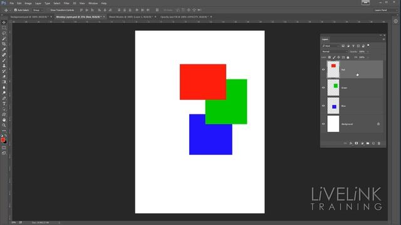Select the Lasso tool
Image resolution: width=401 pixels, height=225 pixels.
click(4, 33)
